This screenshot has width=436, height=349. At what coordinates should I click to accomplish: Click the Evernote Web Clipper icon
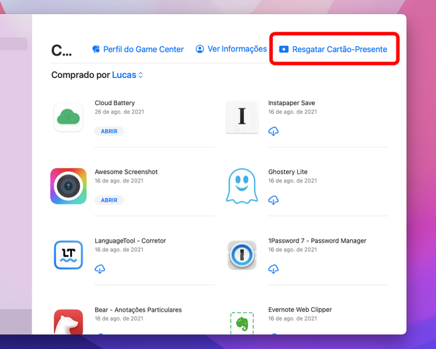(242, 323)
